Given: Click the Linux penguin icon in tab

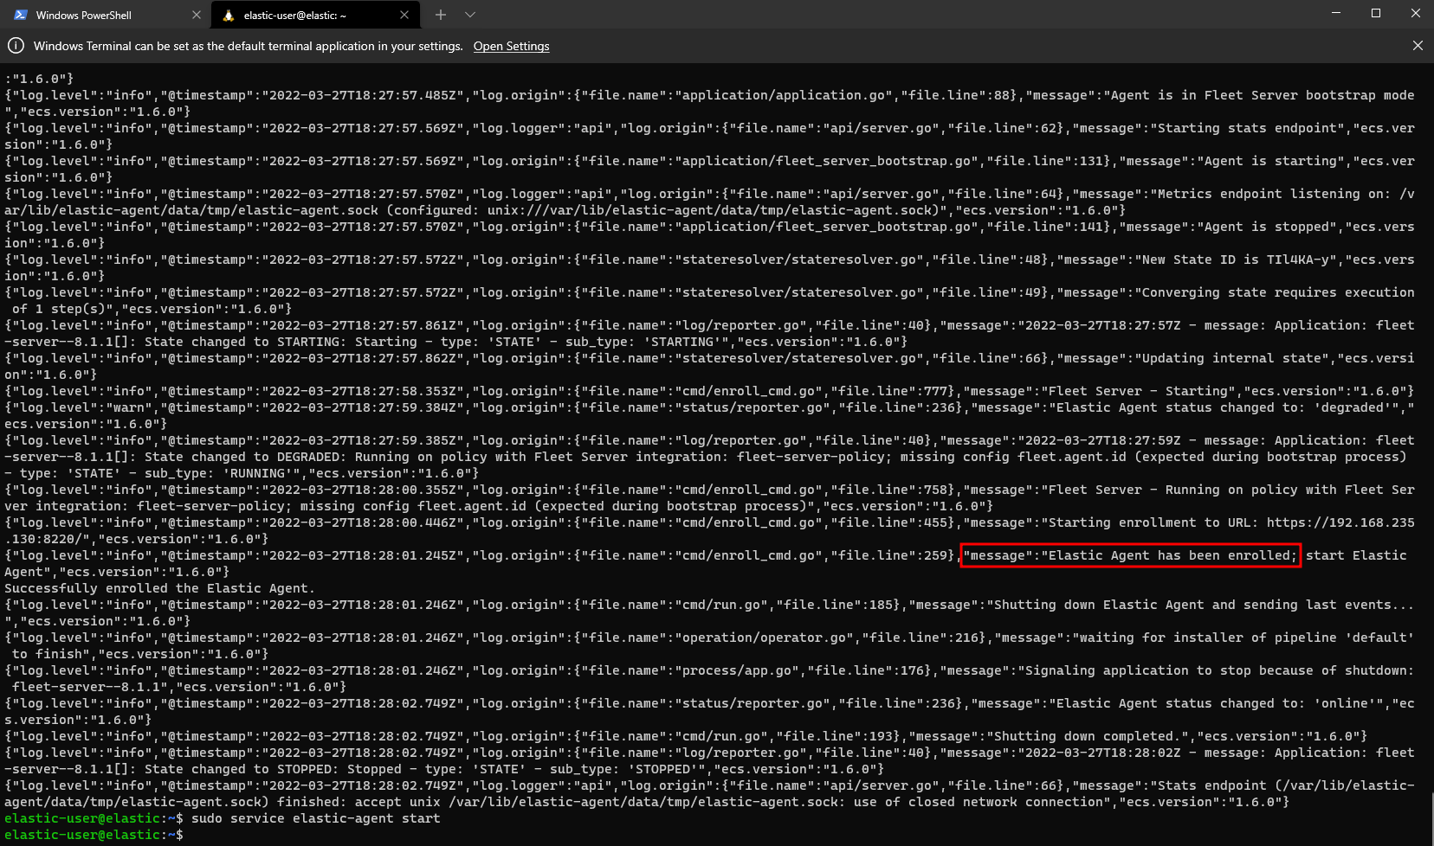Looking at the screenshot, I should point(229,15).
